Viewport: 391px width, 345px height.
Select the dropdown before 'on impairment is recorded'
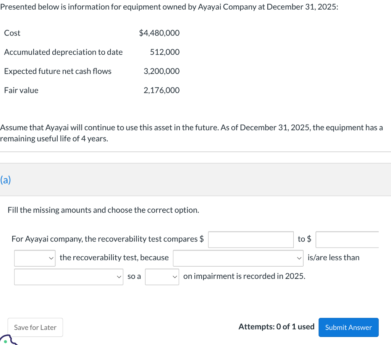[162, 277]
